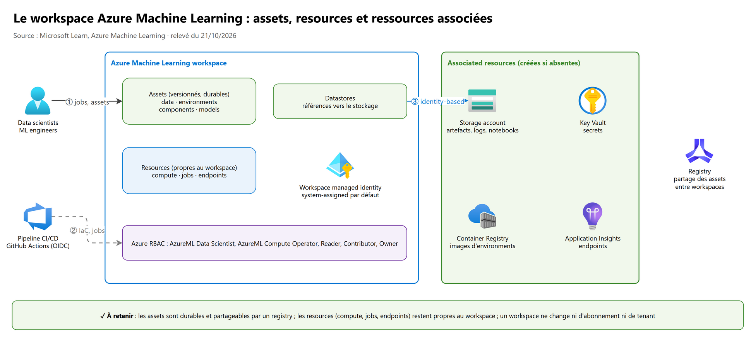Click the Application Insights lightbulb icon
This screenshot has height=337, width=751.
point(592,216)
